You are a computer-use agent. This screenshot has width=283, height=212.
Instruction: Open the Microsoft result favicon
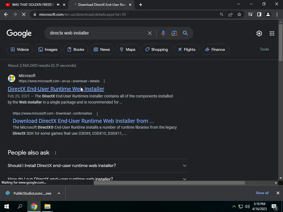[12, 78]
